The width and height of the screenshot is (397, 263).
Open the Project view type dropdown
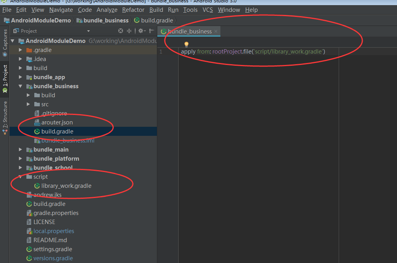(88, 31)
